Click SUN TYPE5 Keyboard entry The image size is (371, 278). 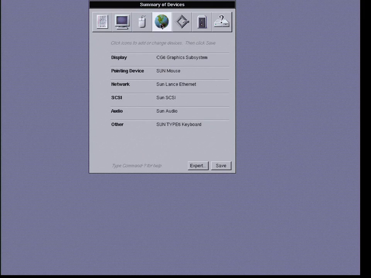(x=179, y=124)
